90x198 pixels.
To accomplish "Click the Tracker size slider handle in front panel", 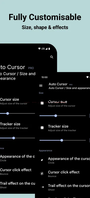I will pos(62,140).
